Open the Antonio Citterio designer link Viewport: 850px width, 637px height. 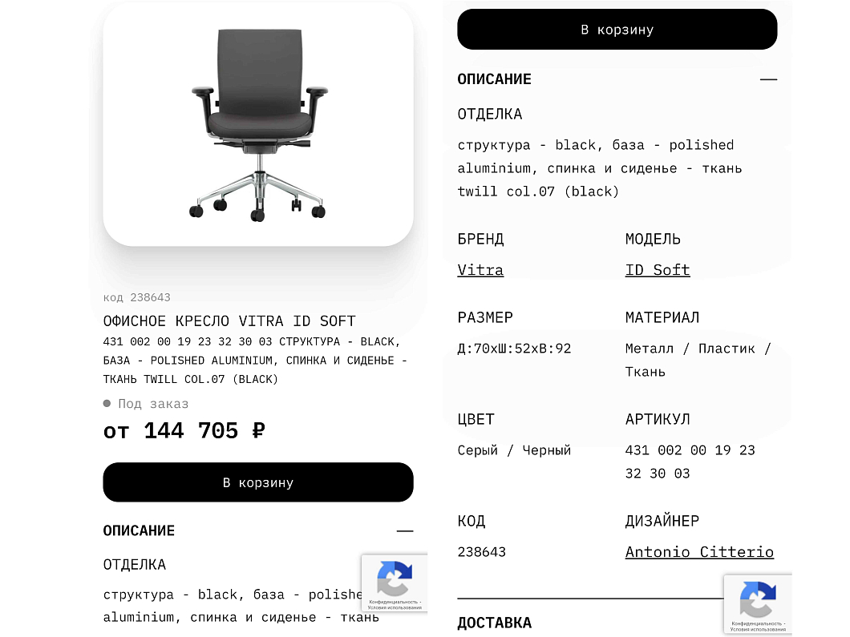[x=699, y=552]
